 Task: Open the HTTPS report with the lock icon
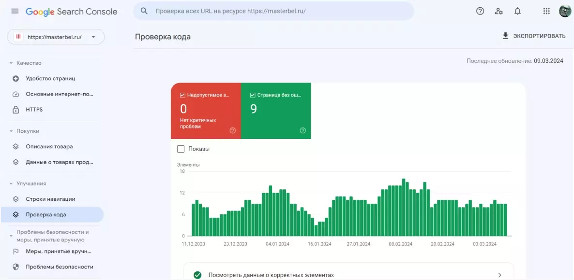tap(15, 110)
